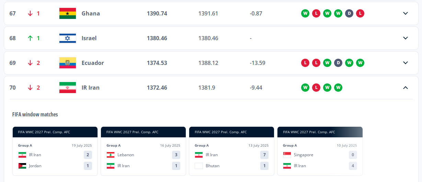The height and width of the screenshot is (182, 422).
Task: Click the Ghana flag icon
Action: [x=68, y=13]
